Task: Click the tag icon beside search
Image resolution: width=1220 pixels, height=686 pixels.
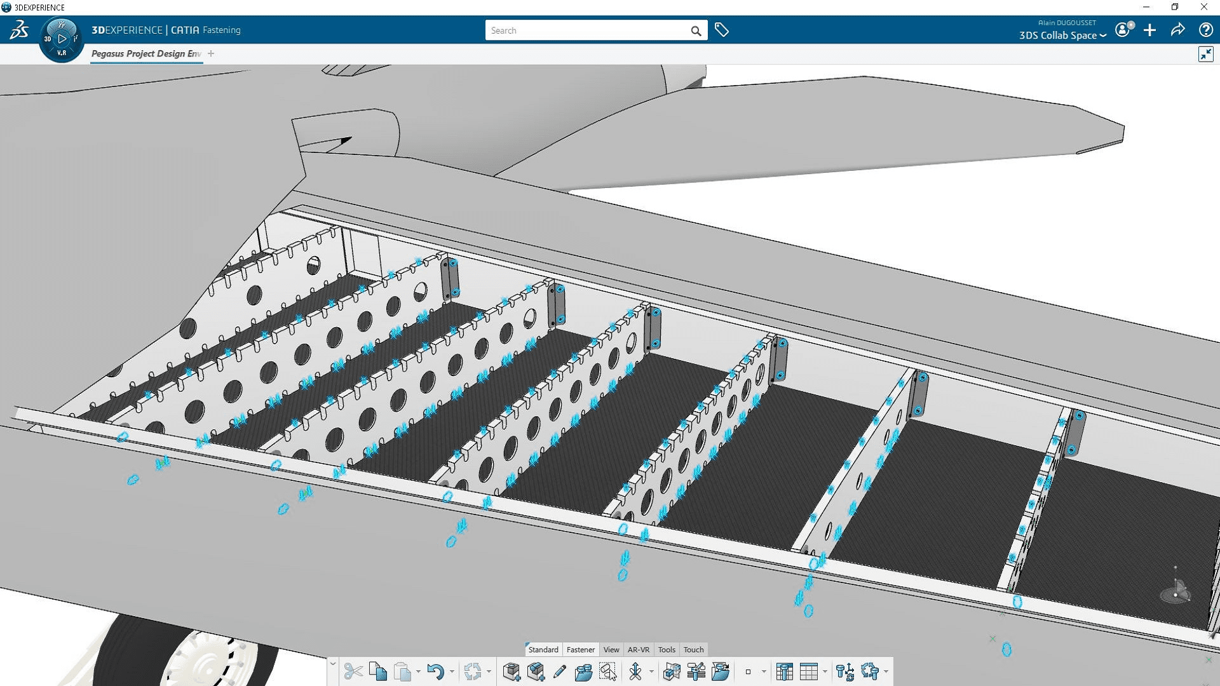Action: click(722, 30)
